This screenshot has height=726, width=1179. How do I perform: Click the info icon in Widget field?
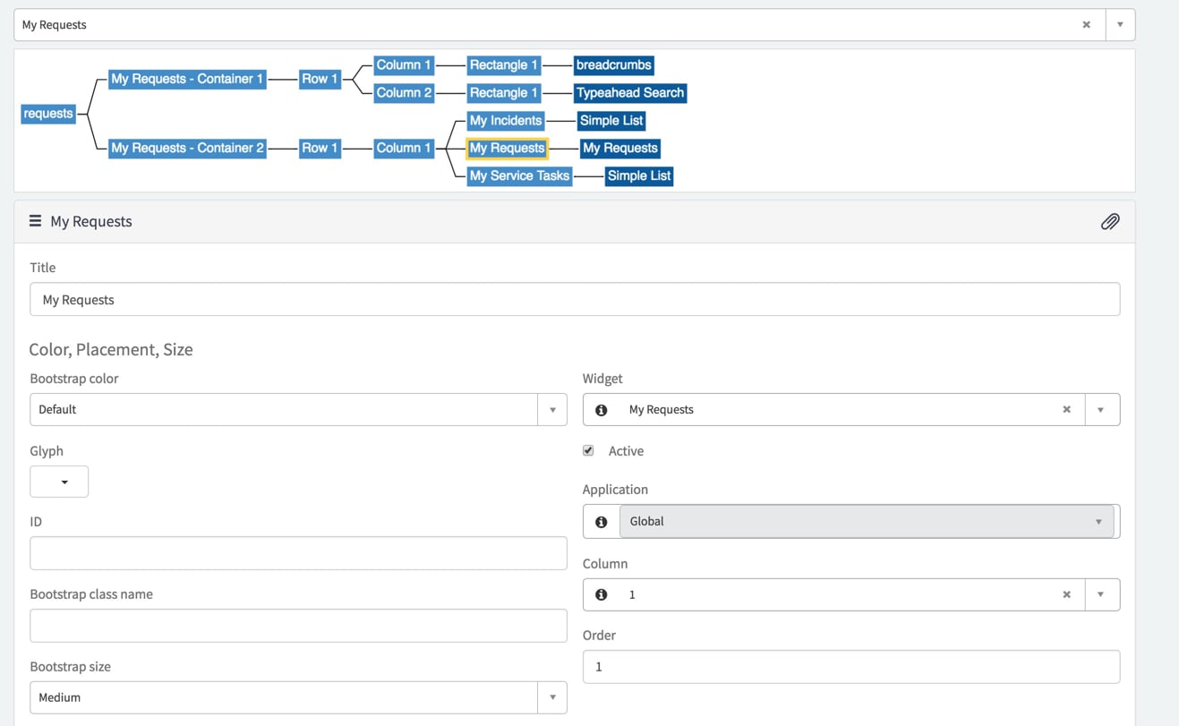[602, 410]
